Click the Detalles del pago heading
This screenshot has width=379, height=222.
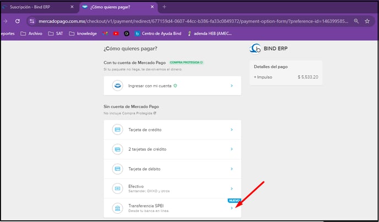[270, 67]
